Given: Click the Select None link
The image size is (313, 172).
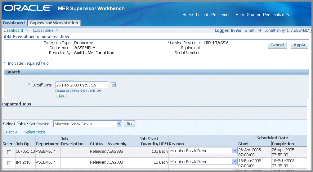Looking at the screenshot, I should pyautogui.click(x=35, y=132).
